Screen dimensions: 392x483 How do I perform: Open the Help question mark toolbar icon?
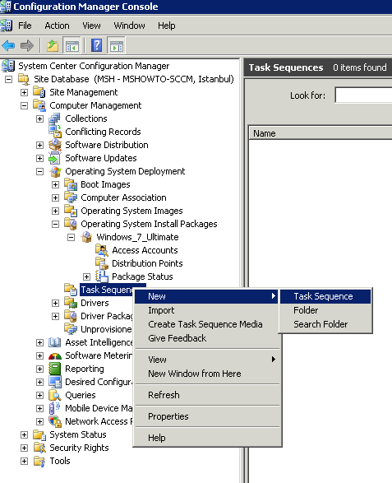(x=97, y=45)
